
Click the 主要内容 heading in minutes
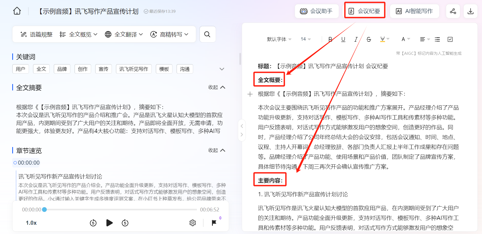[270, 181]
